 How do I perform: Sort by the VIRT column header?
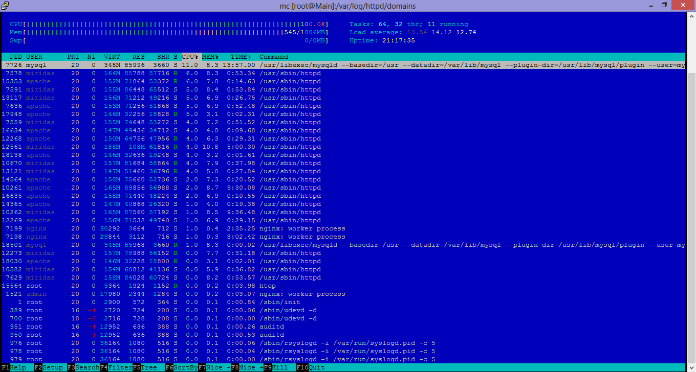pos(112,57)
